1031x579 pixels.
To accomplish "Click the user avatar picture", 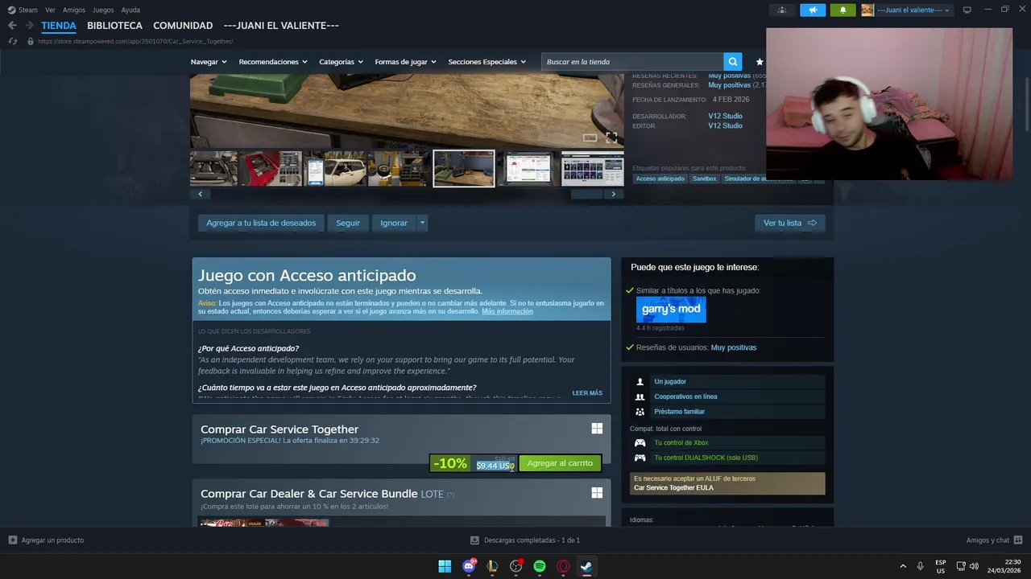I will pos(867,10).
